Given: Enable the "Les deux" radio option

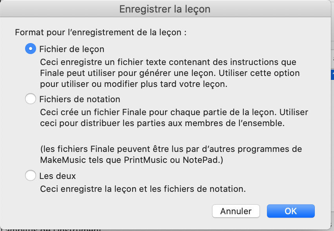Looking at the screenshot, I should (30, 175).
